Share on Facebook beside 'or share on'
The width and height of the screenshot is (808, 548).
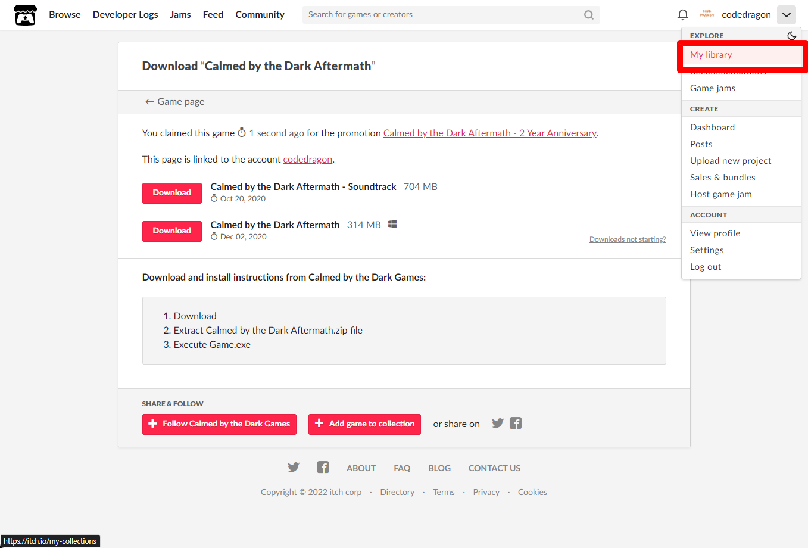516,423
